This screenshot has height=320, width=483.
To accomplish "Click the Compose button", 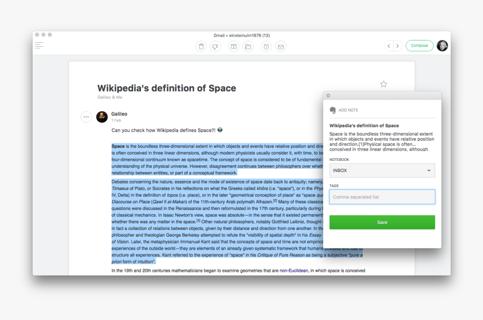I will (x=419, y=46).
